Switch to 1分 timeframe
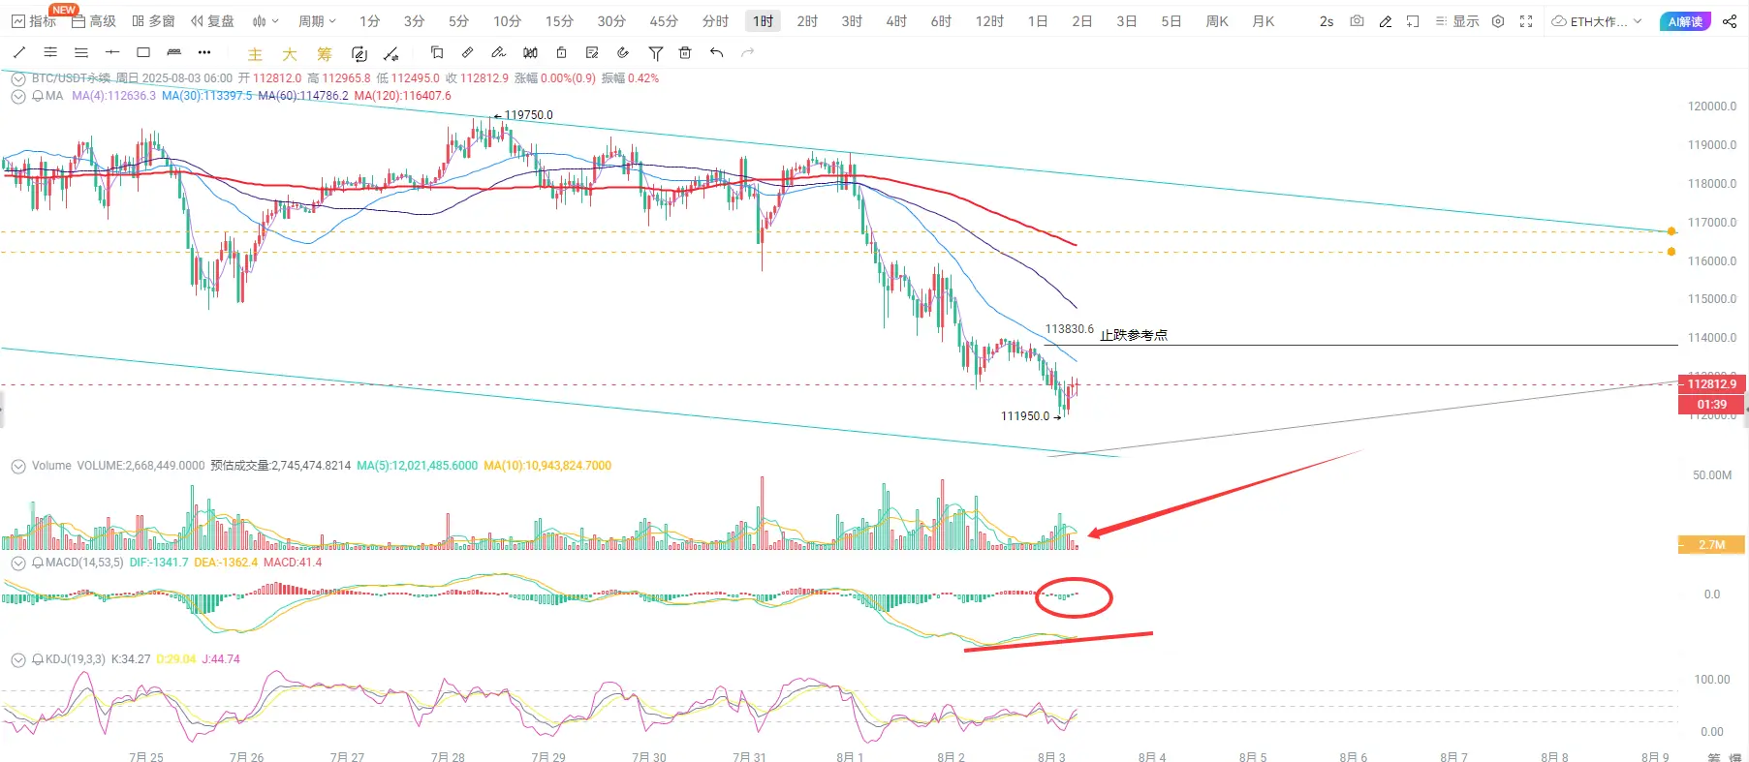The height and width of the screenshot is (762, 1749). click(x=370, y=21)
